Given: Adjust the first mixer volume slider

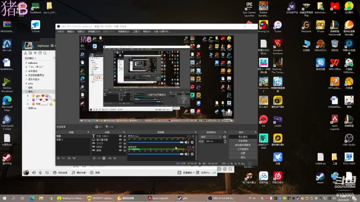Looking at the screenshot, I should (156, 142).
